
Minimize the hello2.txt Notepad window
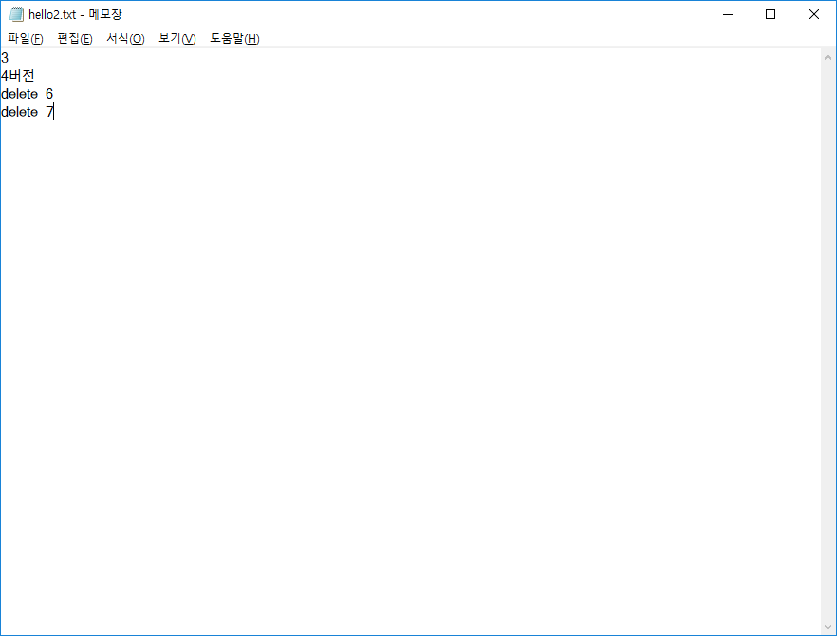pos(728,14)
